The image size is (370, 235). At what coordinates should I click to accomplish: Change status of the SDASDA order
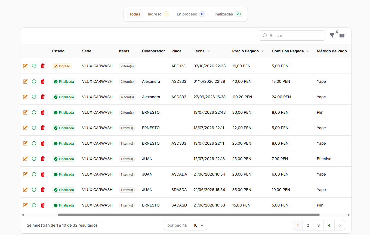coord(34,190)
